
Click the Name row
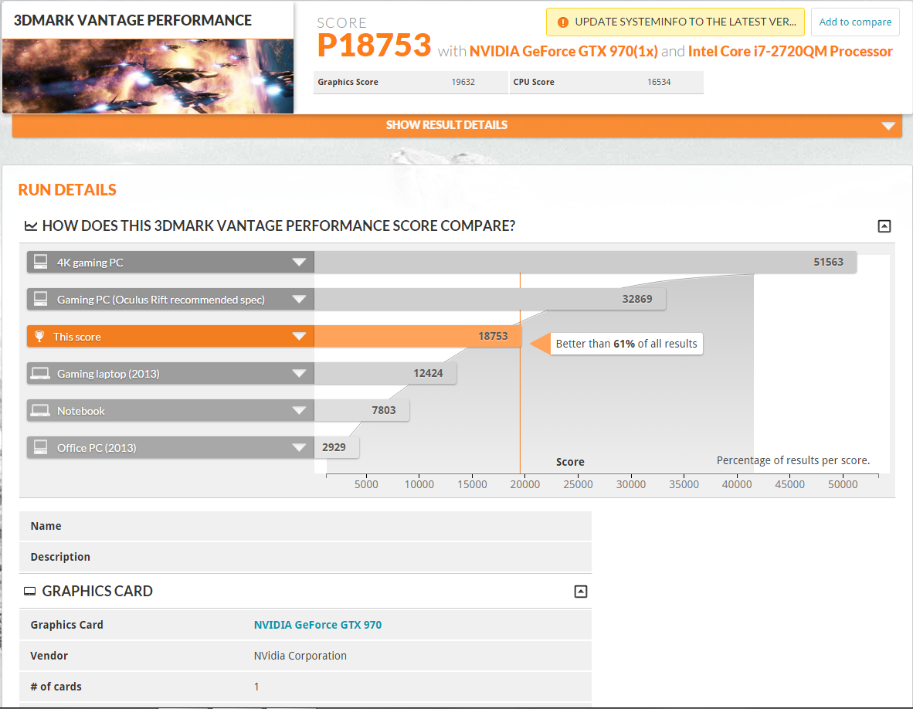point(305,526)
